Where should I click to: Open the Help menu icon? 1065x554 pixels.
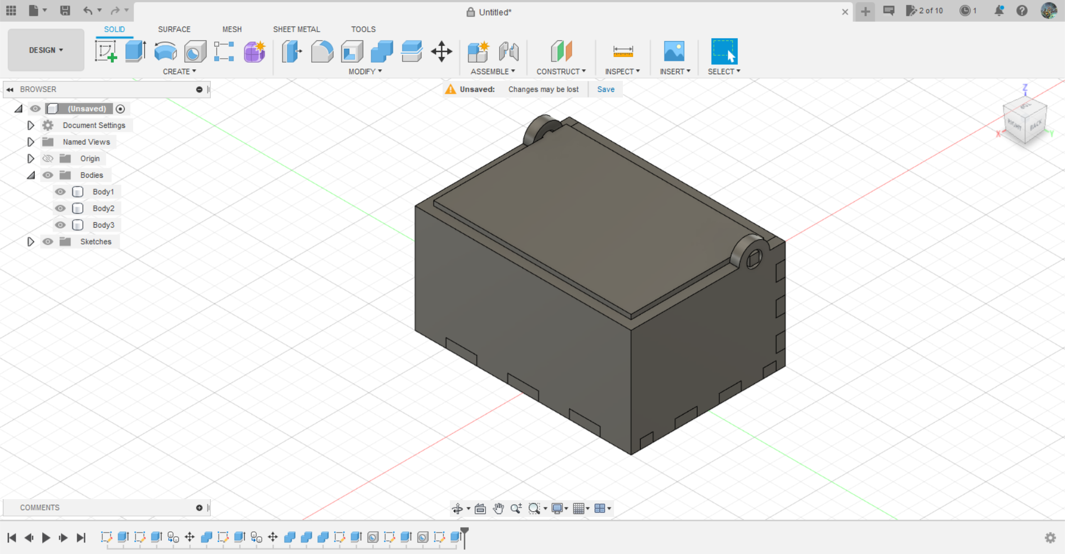point(1022,11)
